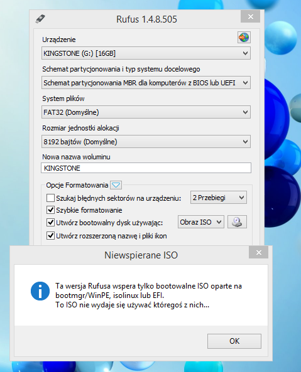Toggle Utwórz bootowalny dysk checkbox

click(50, 223)
